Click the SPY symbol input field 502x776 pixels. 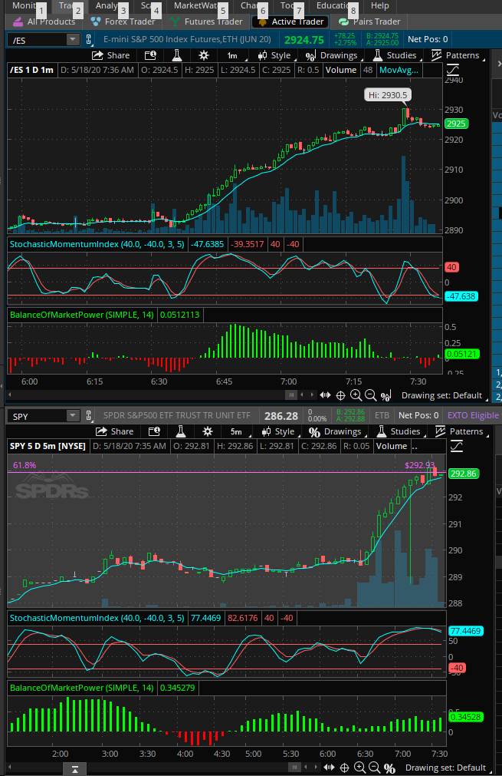[38, 416]
